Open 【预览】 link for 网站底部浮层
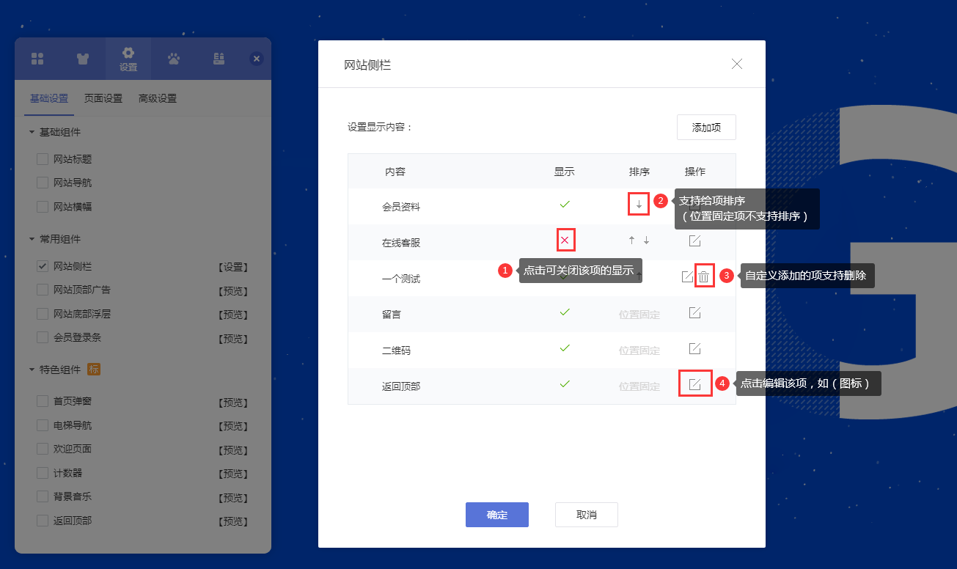The width and height of the screenshot is (957, 569). (233, 315)
